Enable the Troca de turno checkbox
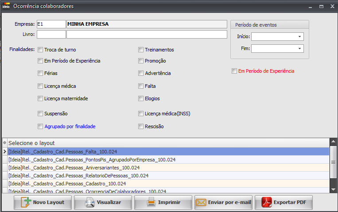Image resolution: width=338 pixels, height=212 pixels. click(x=40, y=50)
